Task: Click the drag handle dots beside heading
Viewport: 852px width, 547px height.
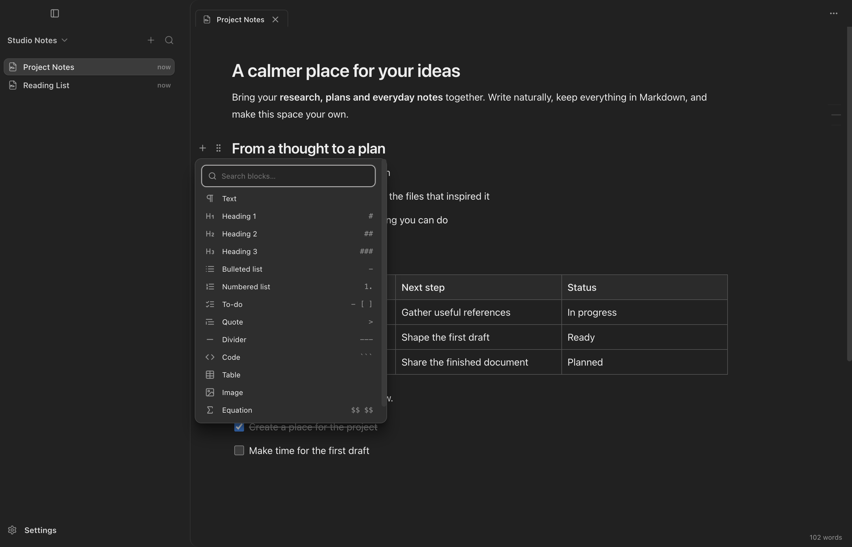Action: pyautogui.click(x=218, y=148)
